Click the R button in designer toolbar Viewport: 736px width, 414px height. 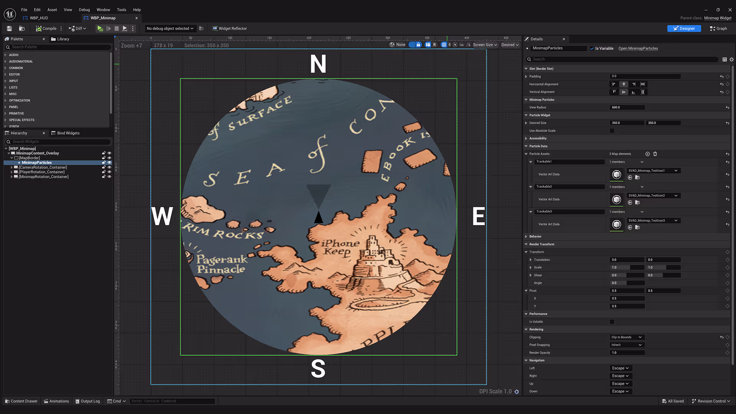pyautogui.click(x=435, y=44)
